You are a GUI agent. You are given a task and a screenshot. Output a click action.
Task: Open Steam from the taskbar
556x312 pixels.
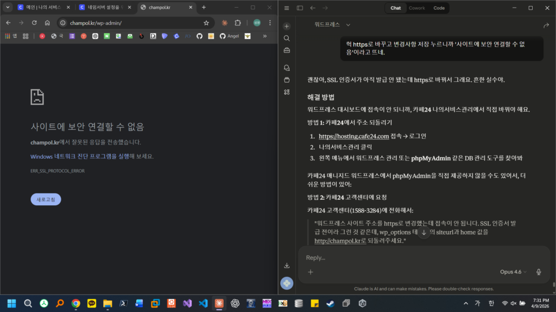pos(331,303)
